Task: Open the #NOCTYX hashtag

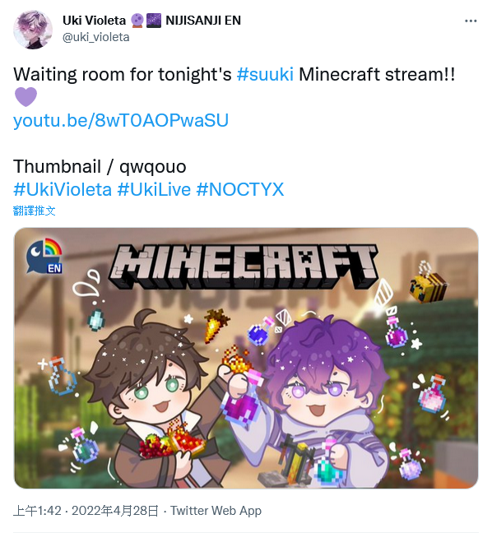Action: click(x=240, y=189)
